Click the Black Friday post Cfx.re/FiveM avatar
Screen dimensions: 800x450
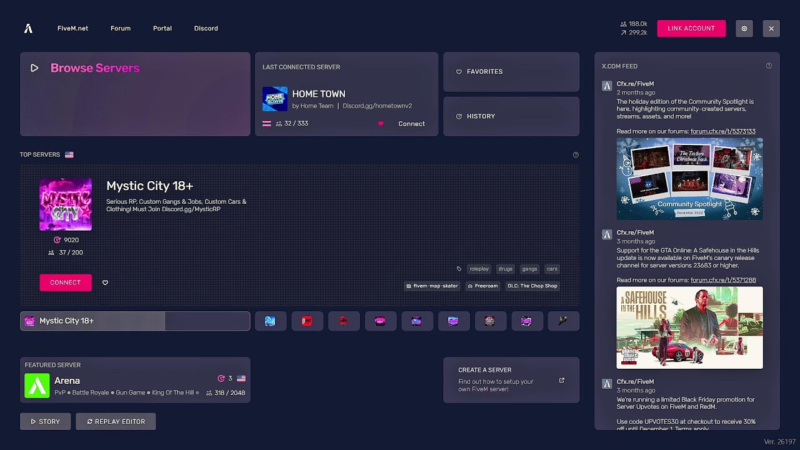coord(607,383)
